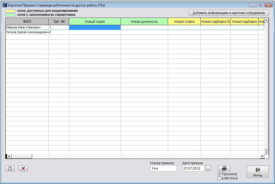This screenshot has width=275, height=184.
Task: Click the ФИО column header
Action: click(x=27, y=22)
